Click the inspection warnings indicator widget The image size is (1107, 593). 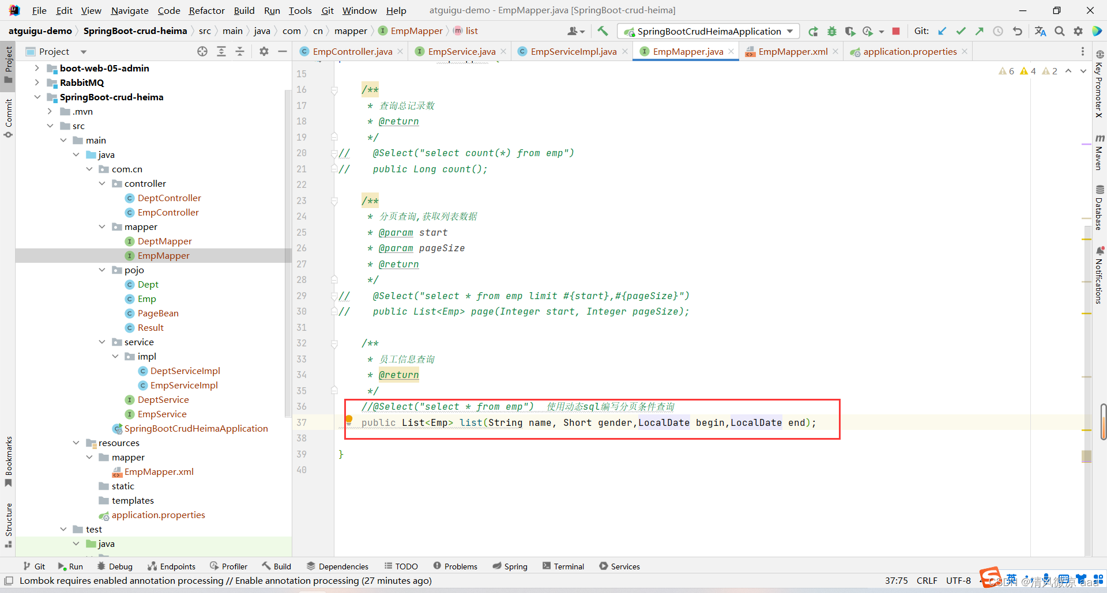(x=1028, y=71)
